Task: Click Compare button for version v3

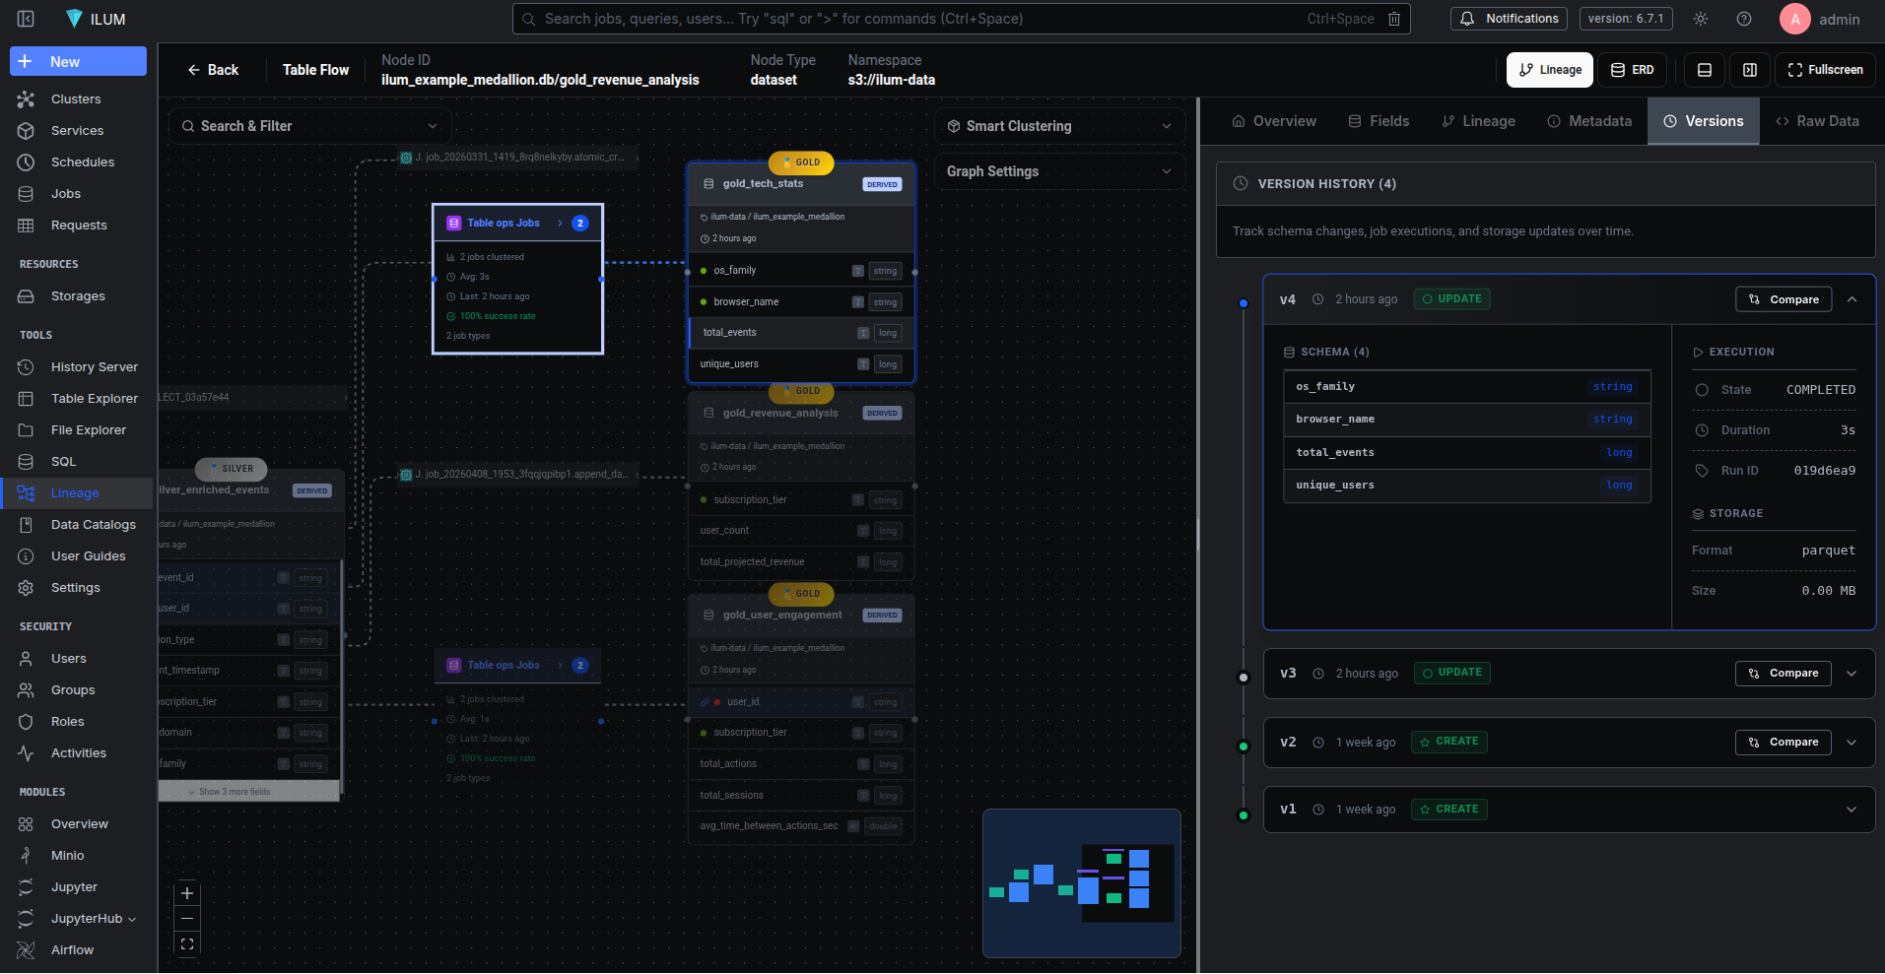Action: tap(1783, 674)
